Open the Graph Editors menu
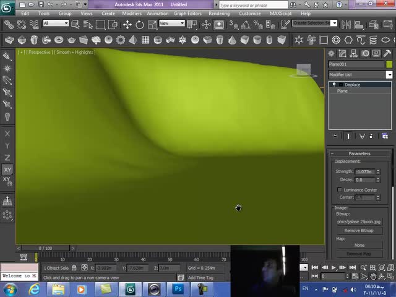Viewport: 396px width, 297px height. 187,14
